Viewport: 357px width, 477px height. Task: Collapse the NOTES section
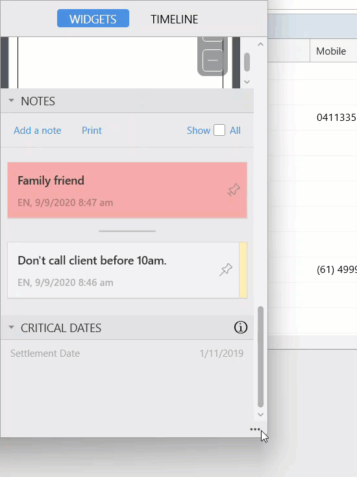pos(11,100)
